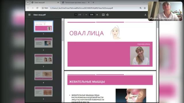
Task: Open a new browser tab
Action: [x=93, y=2]
